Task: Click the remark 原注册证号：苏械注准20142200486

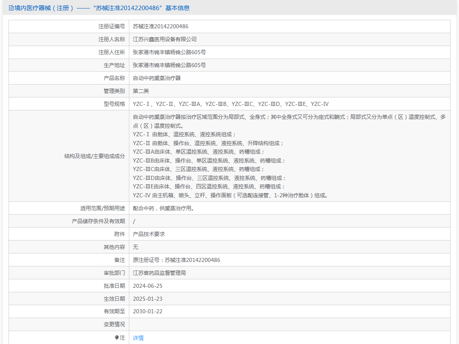Action: (177, 260)
